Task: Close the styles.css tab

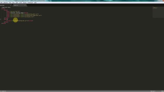Action: (x=25, y=5)
